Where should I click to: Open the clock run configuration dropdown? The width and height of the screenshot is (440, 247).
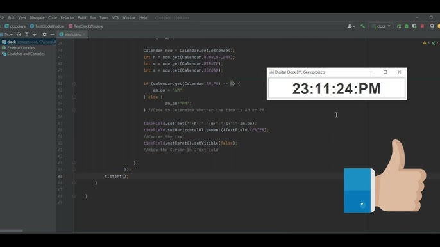[381, 26]
